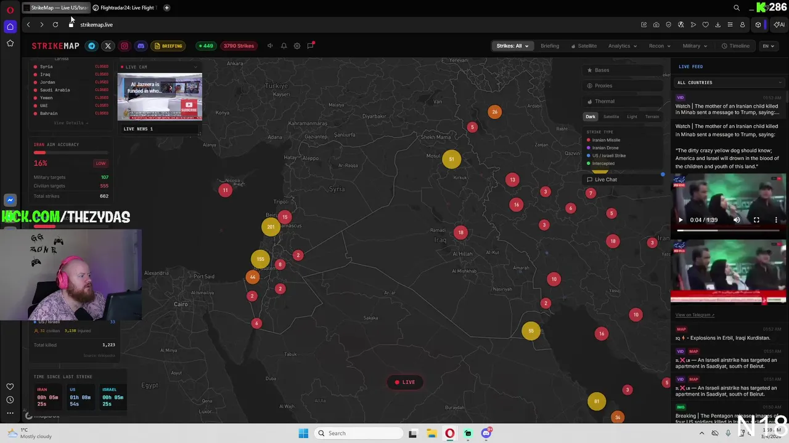
Task: Fullscreen the live feed video
Action: tap(756, 220)
